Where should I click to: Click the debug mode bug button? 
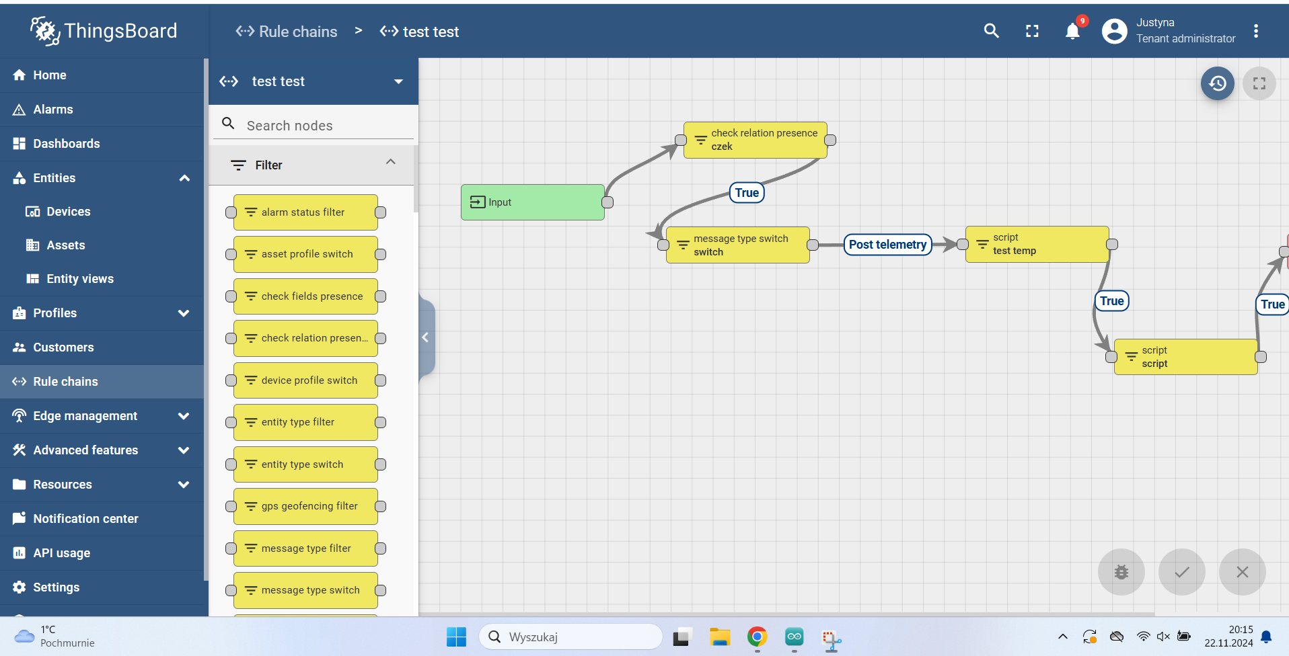coord(1121,572)
